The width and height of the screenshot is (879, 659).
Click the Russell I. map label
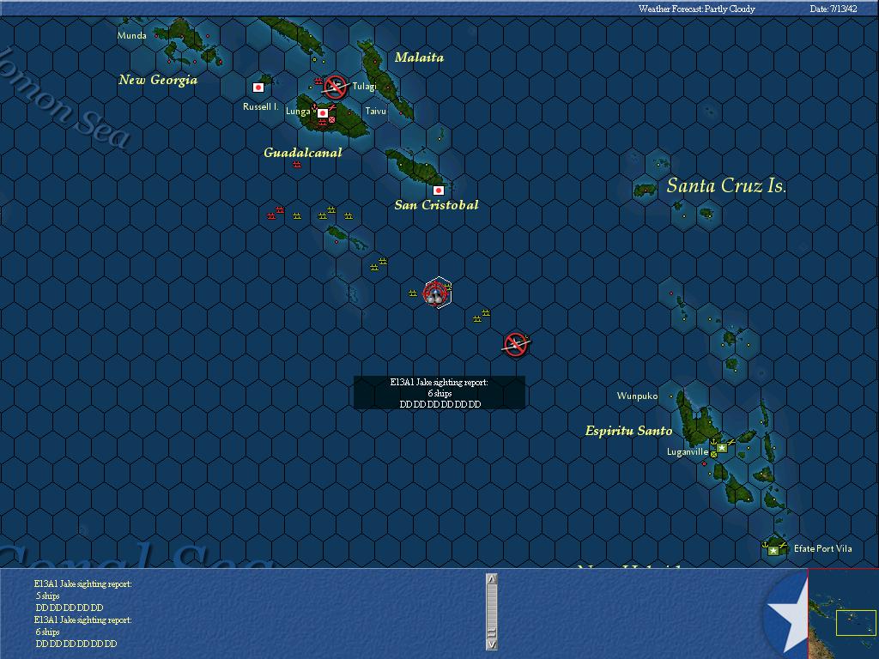pos(261,106)
